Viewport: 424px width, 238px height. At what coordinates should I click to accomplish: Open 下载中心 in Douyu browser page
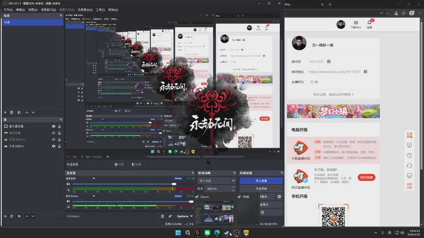tap(356, 24)
